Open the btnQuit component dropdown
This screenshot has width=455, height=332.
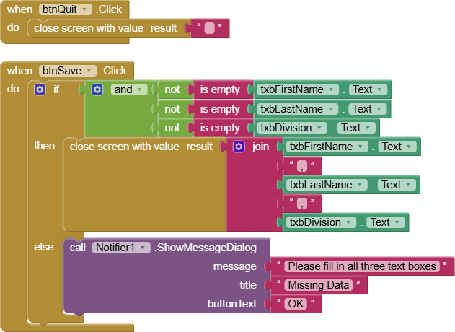coord(86,9)
